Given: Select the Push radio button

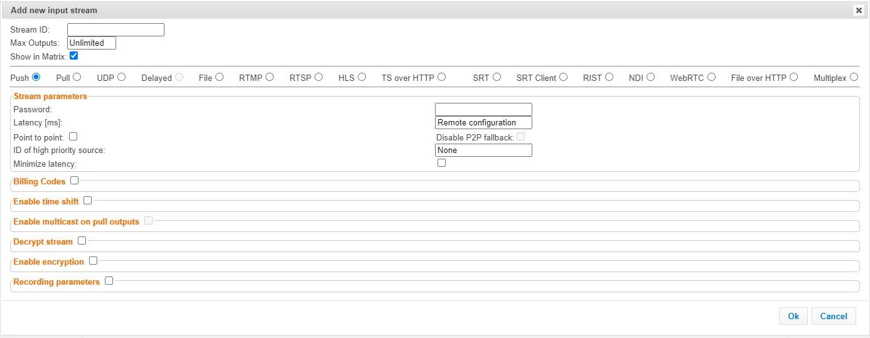Looking at the screenshot, I should (x=36, y=77).
